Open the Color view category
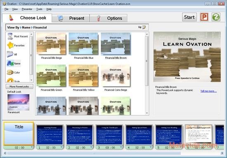 pos(13,72)
